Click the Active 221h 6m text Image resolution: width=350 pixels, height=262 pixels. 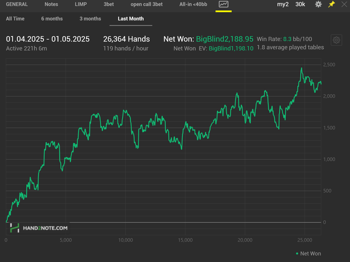tap(26, 48)
